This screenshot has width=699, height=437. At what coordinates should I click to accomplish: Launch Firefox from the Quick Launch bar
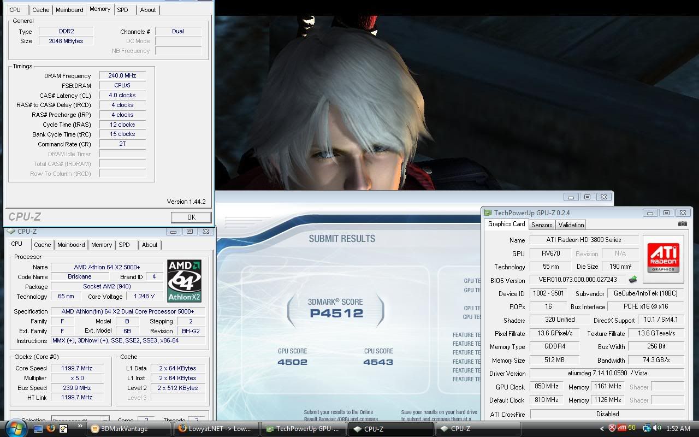coord(51,429)
